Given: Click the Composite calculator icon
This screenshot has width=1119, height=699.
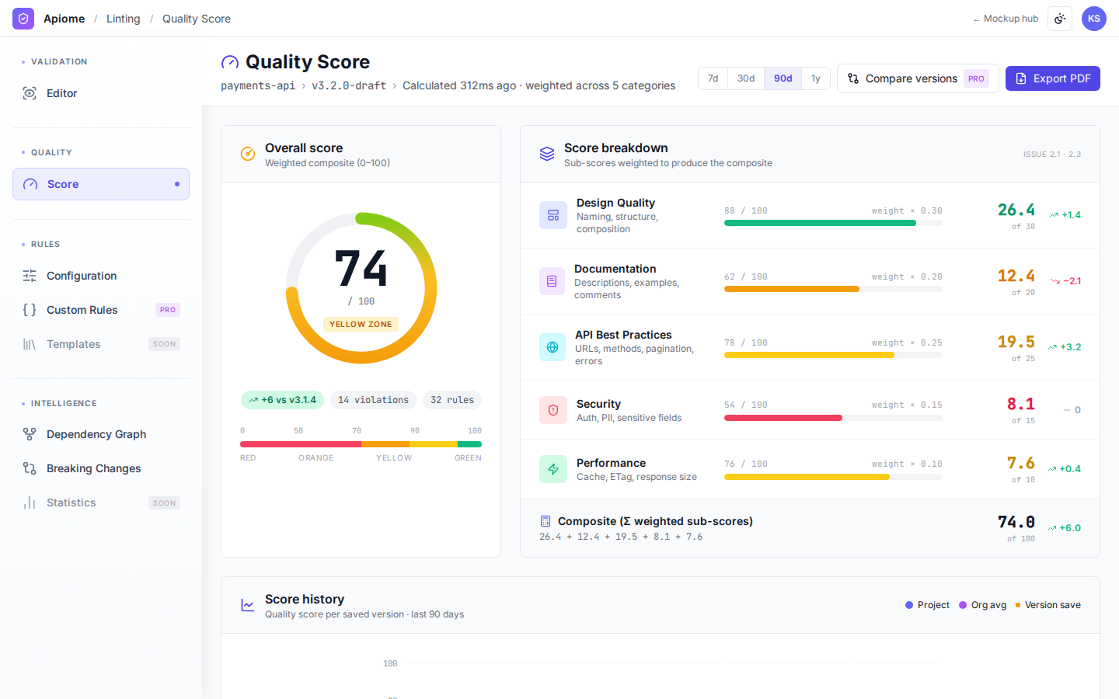Looking at the screenshot, I should pos(546,521).
